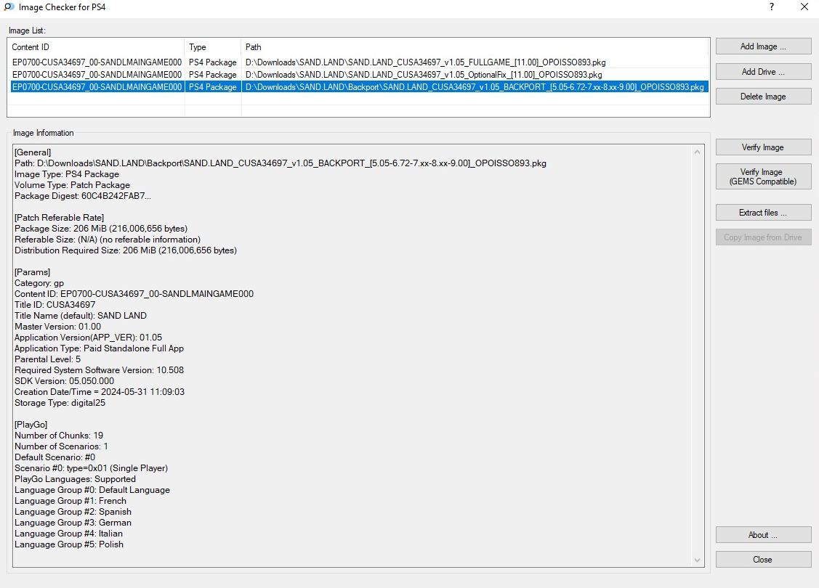Sort by the Path column header
Screen dimensions: 819x588
click(x=475, y=47)
